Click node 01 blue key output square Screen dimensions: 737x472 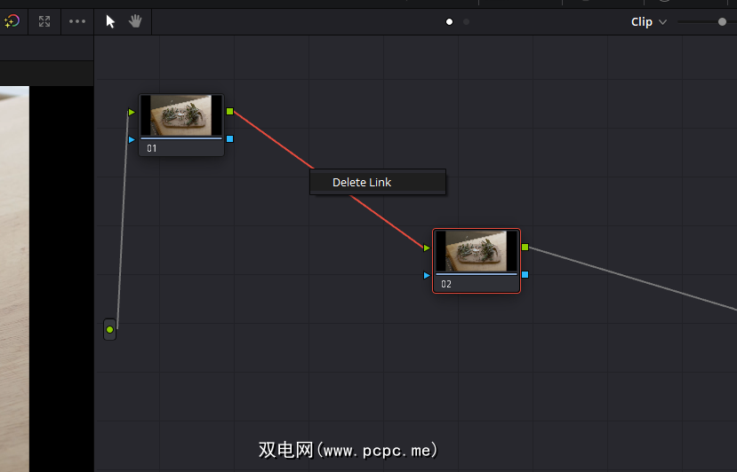230,139
